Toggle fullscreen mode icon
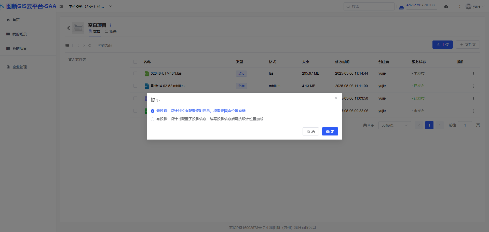 tap(458, 7)
